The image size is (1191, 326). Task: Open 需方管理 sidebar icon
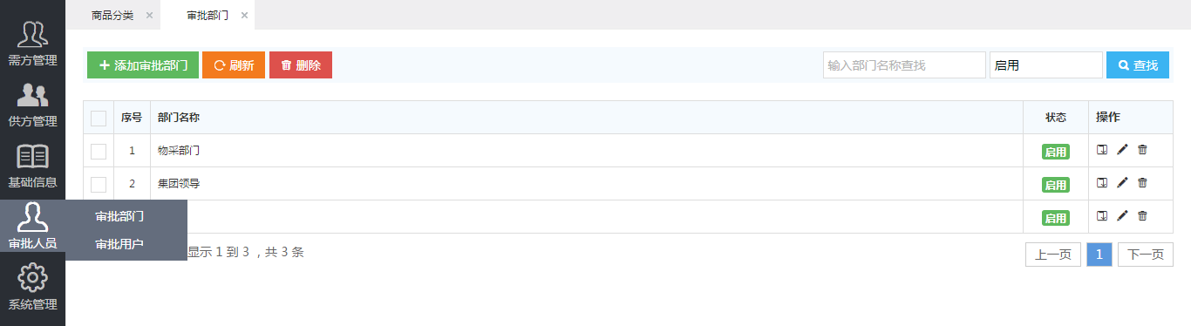click(x=32, y=34)
